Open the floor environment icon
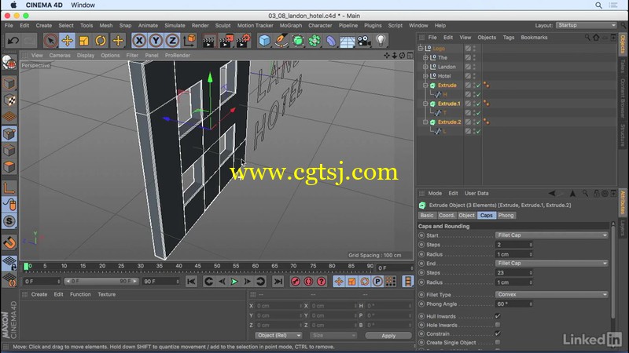629x353 pixels. [348, 41]
